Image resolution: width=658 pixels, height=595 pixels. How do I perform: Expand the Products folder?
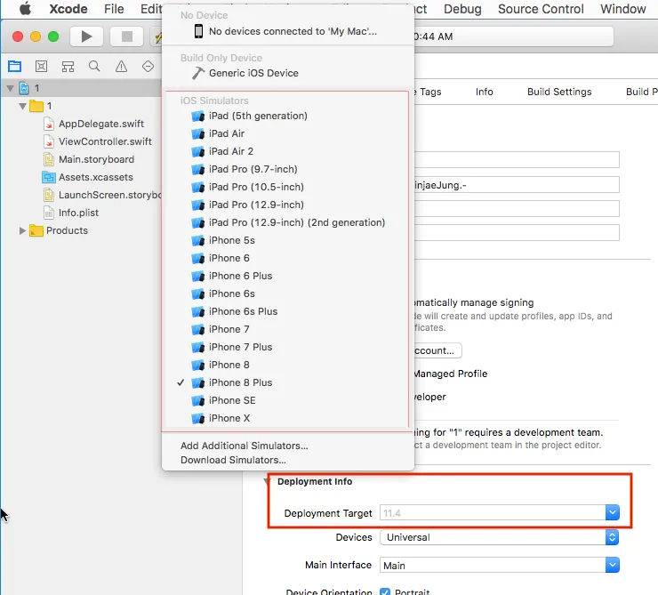tap(22, 230)
